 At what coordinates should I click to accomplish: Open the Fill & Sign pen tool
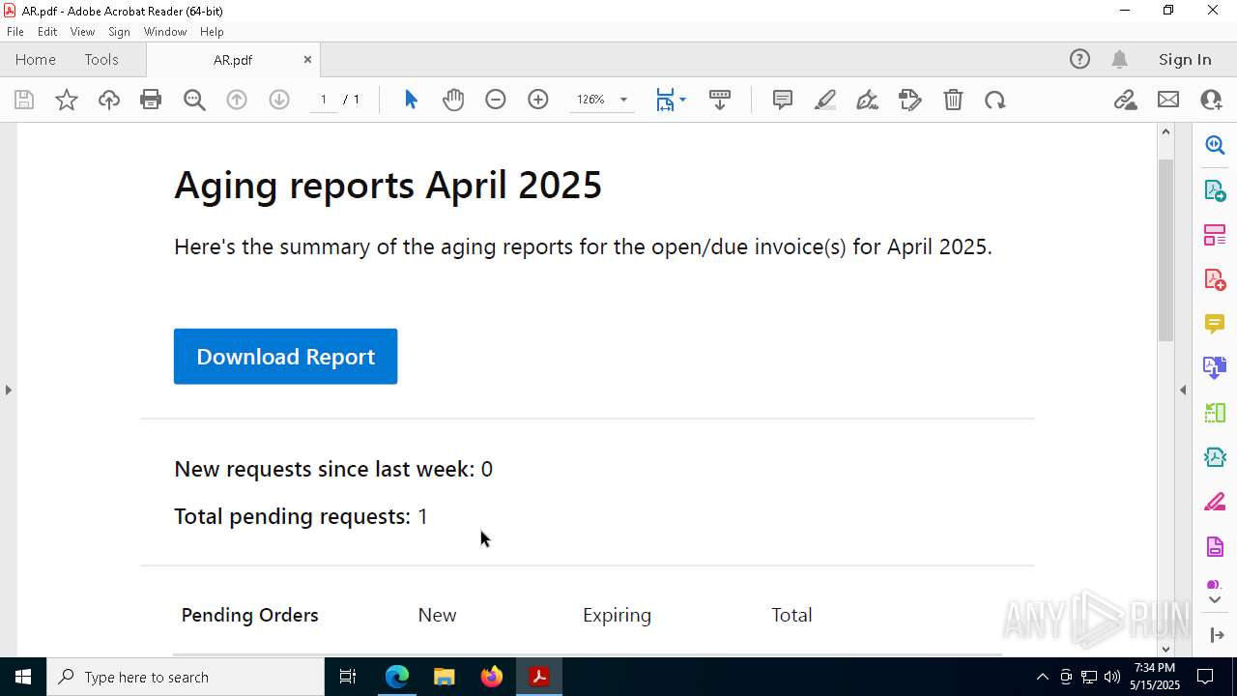(x=868, y=100)
